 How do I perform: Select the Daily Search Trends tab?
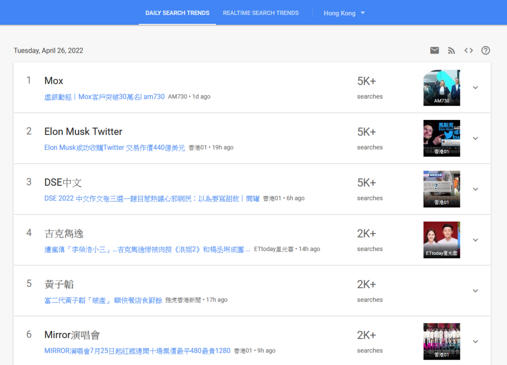[177, 13]
